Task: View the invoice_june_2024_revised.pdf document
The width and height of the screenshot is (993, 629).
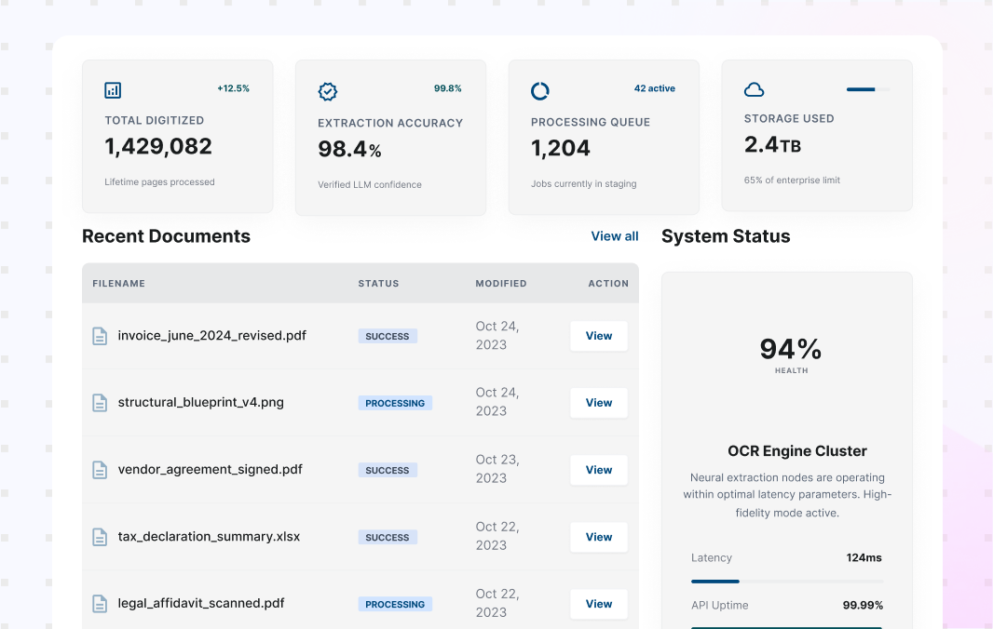Action: tap(598, 336)
